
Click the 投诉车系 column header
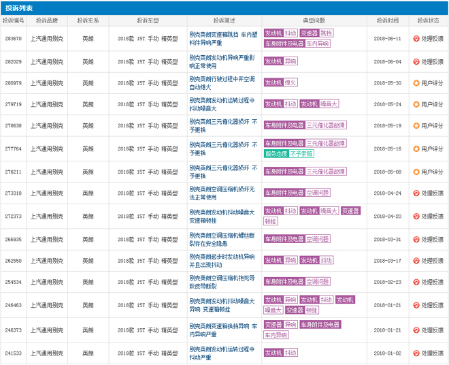click(x=88, y=20)
